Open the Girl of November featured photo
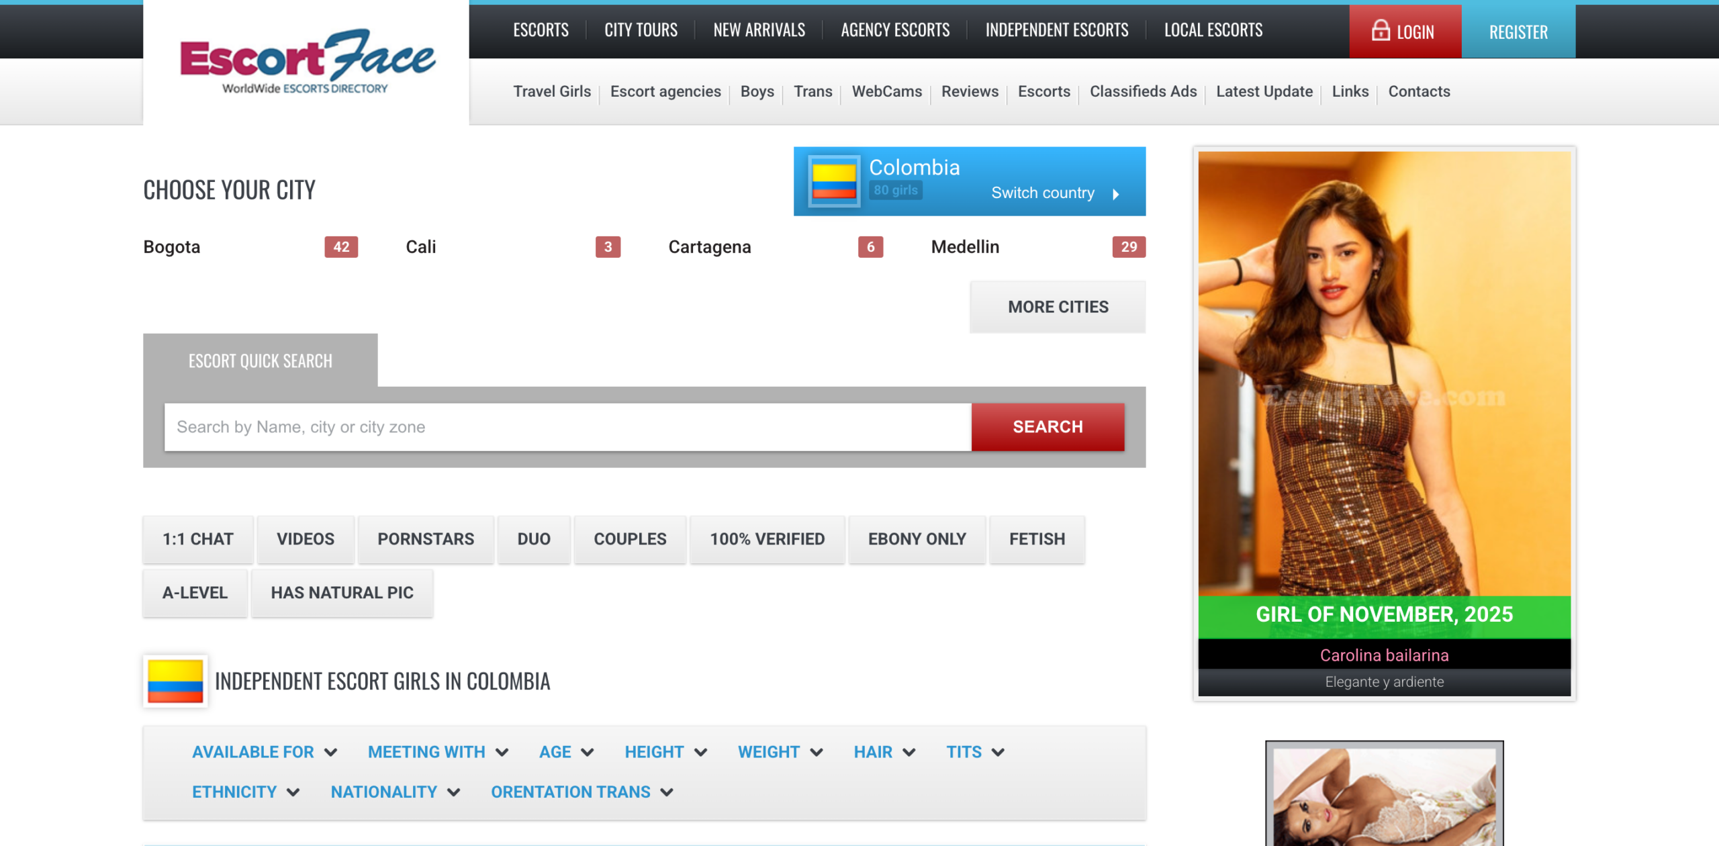 pyautogui.click(x=1383, y=373)
